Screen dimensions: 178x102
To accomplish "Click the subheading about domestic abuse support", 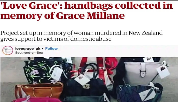I will pos(81,36).
